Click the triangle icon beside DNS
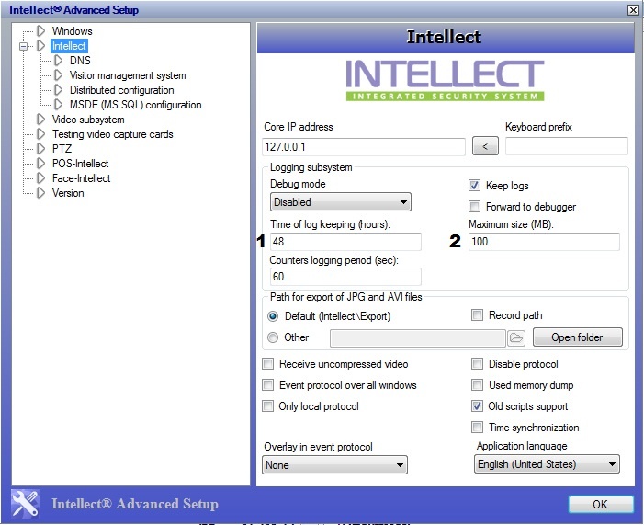 click(58, 61)
